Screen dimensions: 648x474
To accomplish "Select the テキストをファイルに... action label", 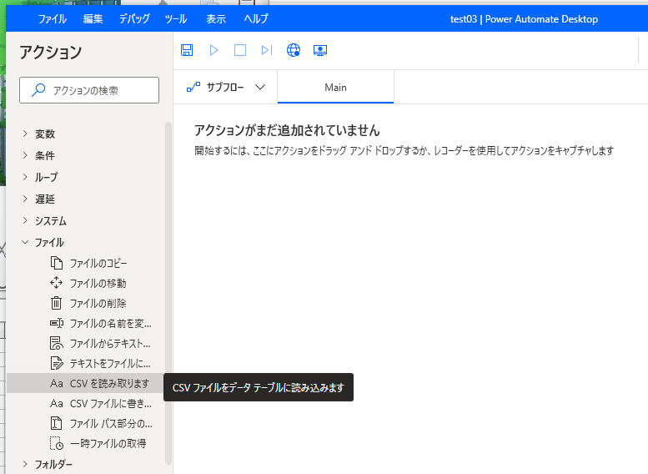I will coord(110,363).
